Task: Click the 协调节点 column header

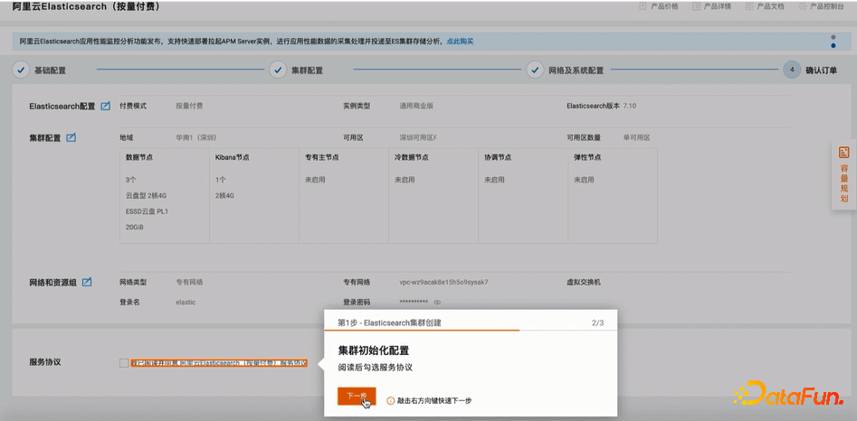Action: pyautogui.click(x=498, y=157)
